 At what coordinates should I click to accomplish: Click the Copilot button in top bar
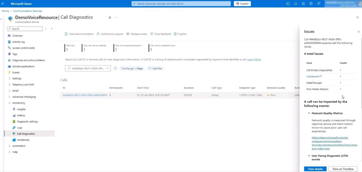tap(242, 4)
